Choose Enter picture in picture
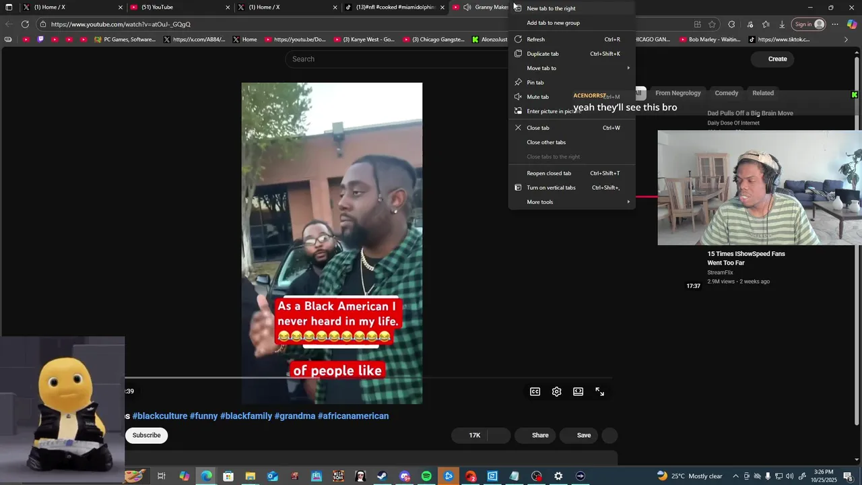Image resolution: width=862 pixels, height=485 pixels. coord(572,111)
